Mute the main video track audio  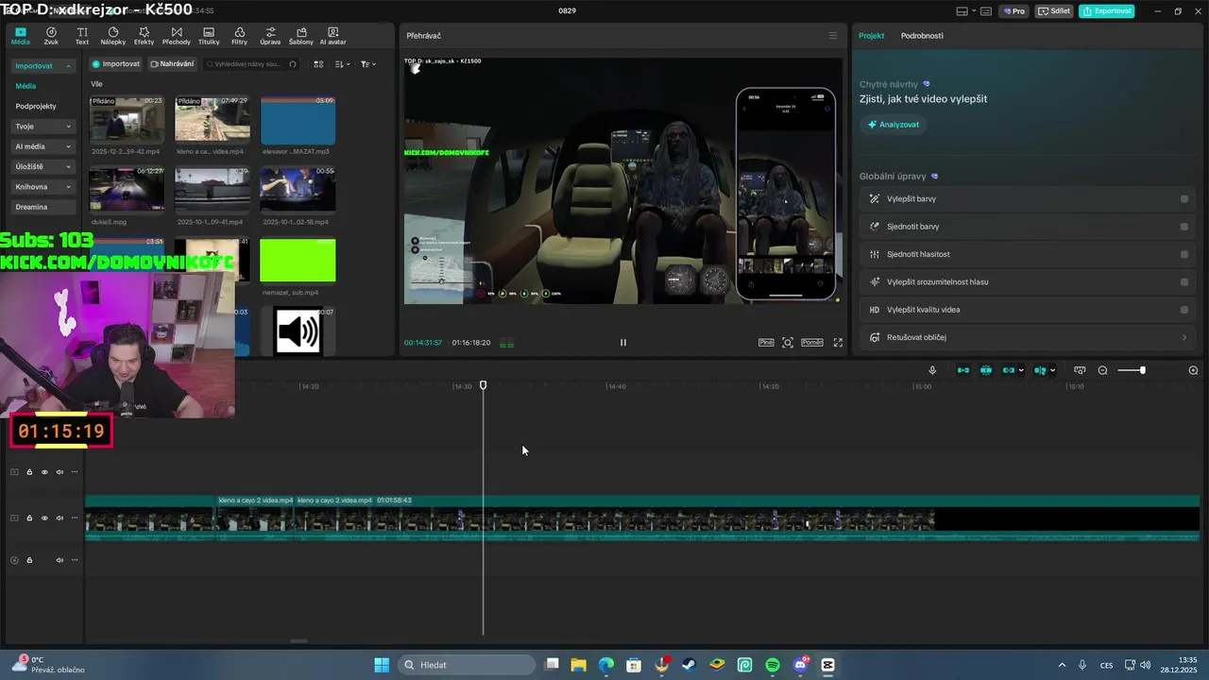(60, 518)
